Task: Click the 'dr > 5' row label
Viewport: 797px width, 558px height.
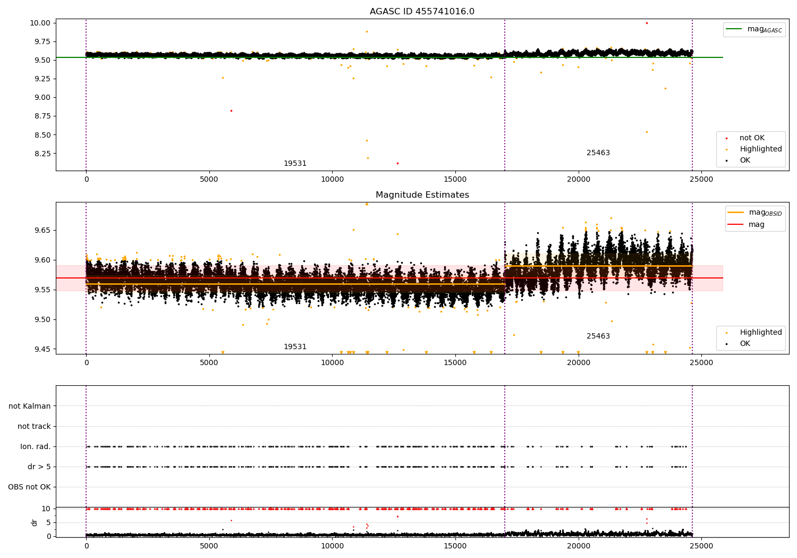Action: (x=39, y=467)
